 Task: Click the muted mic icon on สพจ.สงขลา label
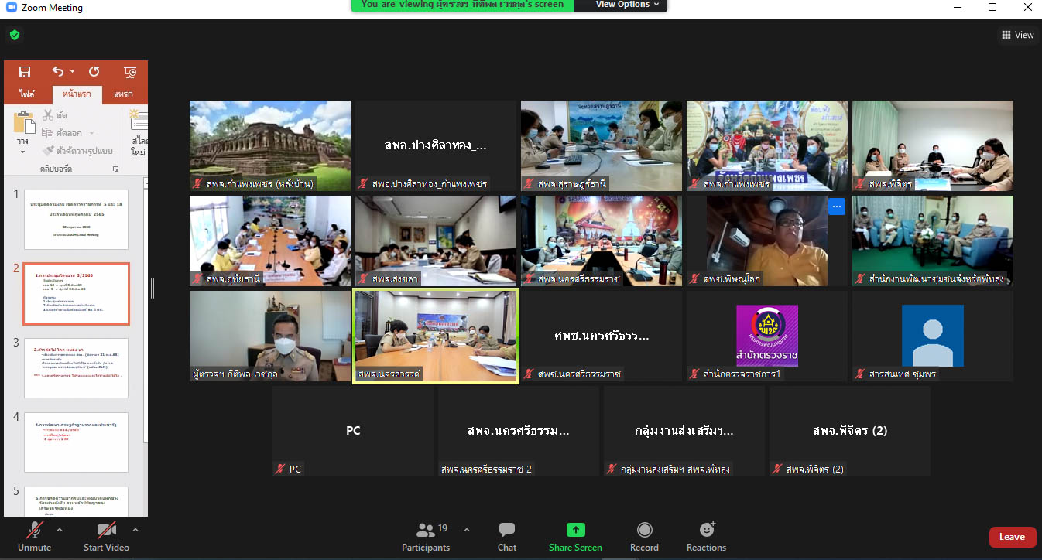(x=363, y=279)
